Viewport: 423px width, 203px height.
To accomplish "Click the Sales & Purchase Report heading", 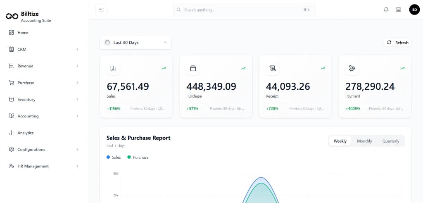I will pos(138,138).
